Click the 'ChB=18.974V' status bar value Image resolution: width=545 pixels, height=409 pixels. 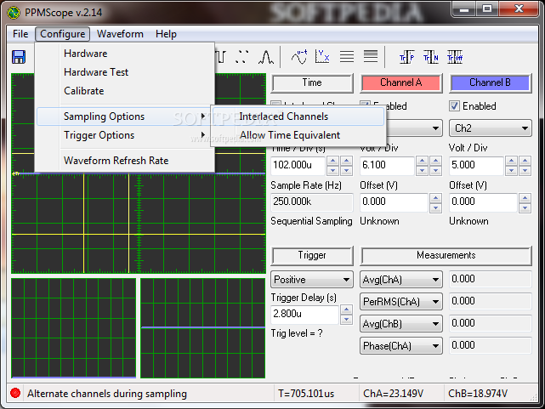(478, 394)
